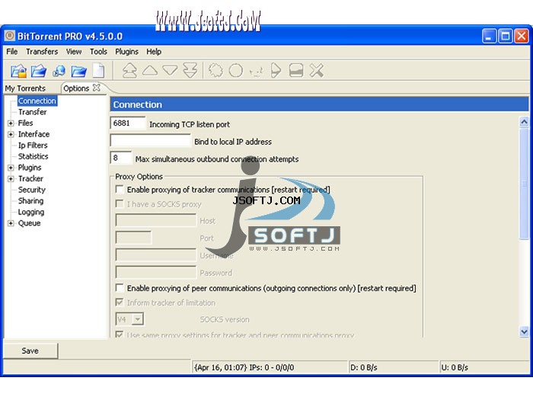Select Queue in the options tree
The image size is (533, 400).
[29, 223]
